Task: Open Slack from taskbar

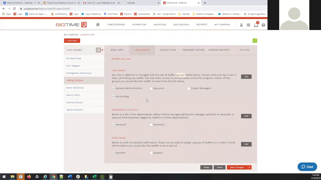Action: tap(78, 177)
